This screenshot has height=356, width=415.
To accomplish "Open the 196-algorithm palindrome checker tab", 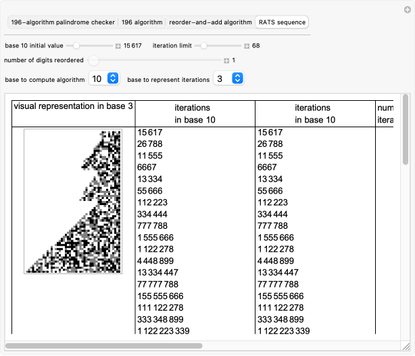I will pos(63,22).
